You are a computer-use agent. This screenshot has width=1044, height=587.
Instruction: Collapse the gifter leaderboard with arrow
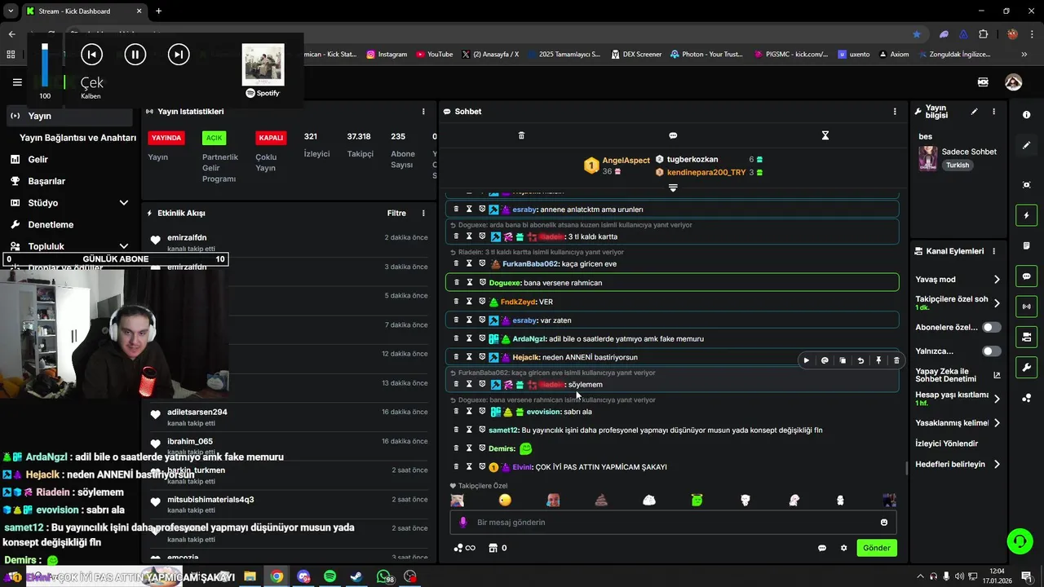[x=673, y=188]
